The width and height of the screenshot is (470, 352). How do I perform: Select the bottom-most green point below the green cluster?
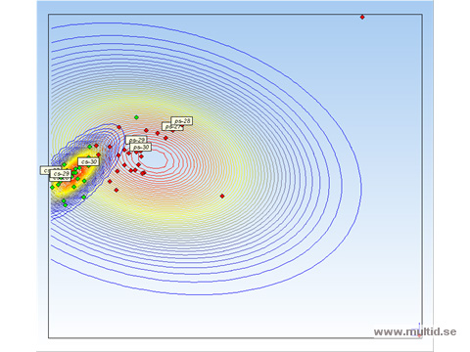pos(66,205)
